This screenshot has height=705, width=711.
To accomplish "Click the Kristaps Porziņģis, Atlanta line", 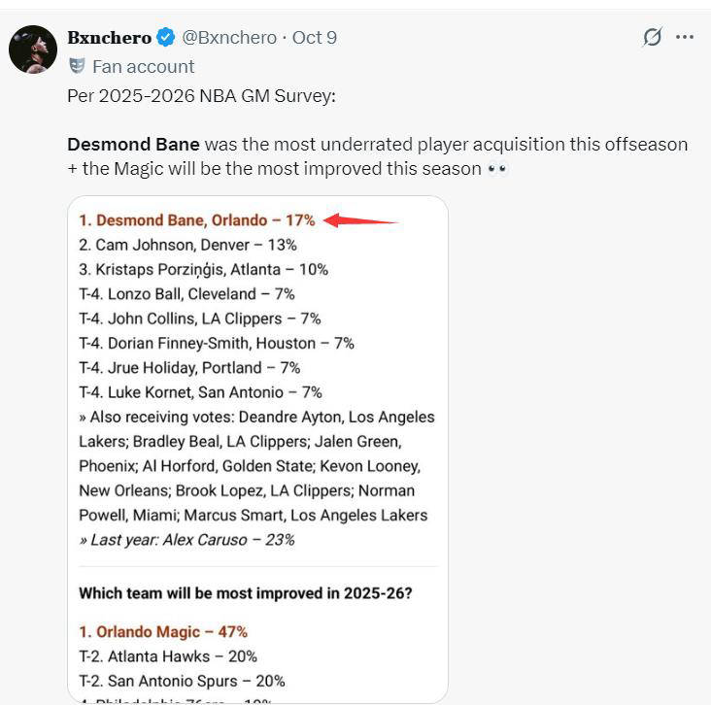I will pos(204,269).
